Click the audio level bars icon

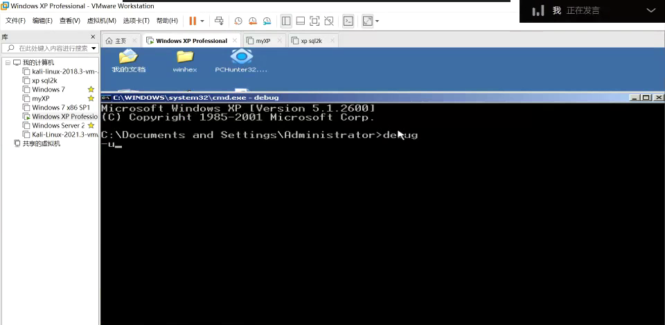tap(538, 10)
